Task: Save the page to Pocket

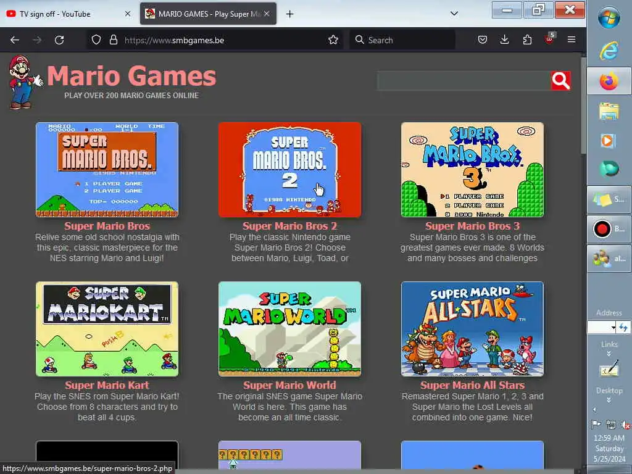Action: coord(483,40)
